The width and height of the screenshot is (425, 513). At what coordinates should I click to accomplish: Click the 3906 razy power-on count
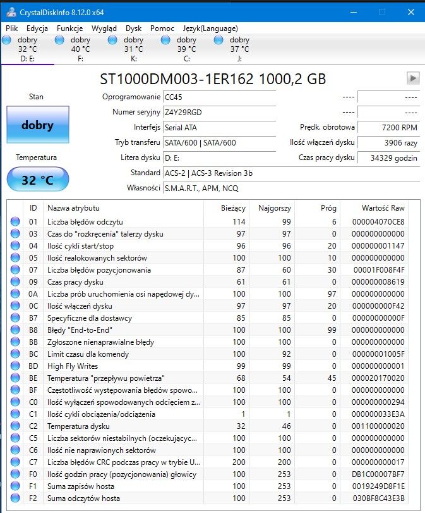click(389, 143)
